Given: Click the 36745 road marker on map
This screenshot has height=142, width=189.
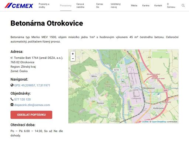Looking at the screenshot, I should 116,70.
